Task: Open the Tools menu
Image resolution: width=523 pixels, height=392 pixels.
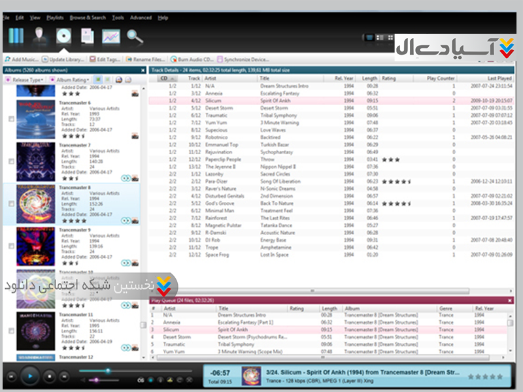Action: (118, 18)
